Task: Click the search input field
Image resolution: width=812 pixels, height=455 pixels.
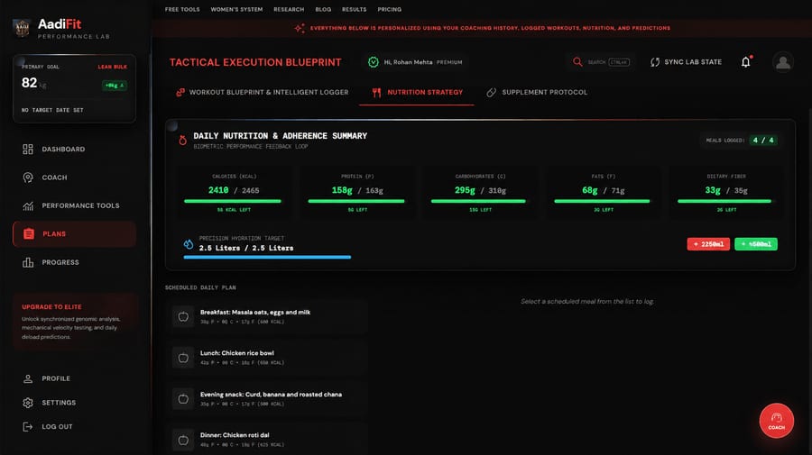Action: 601,62
